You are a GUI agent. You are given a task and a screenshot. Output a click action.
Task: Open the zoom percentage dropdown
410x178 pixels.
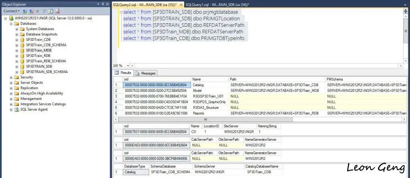(128, 66)
